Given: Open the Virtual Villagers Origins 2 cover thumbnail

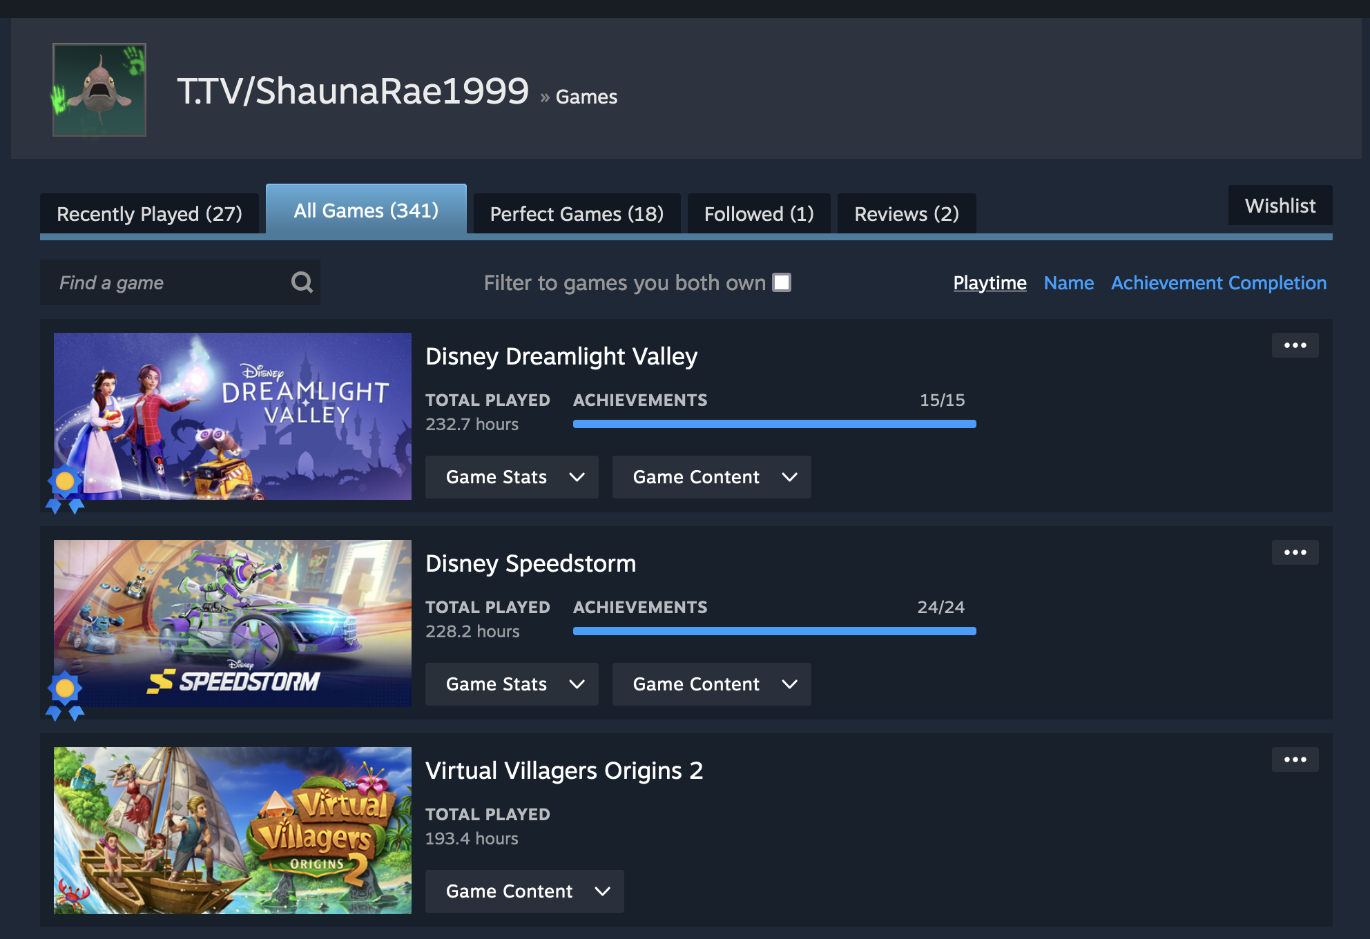Looking at the screenshot, I should click(233, 831).
